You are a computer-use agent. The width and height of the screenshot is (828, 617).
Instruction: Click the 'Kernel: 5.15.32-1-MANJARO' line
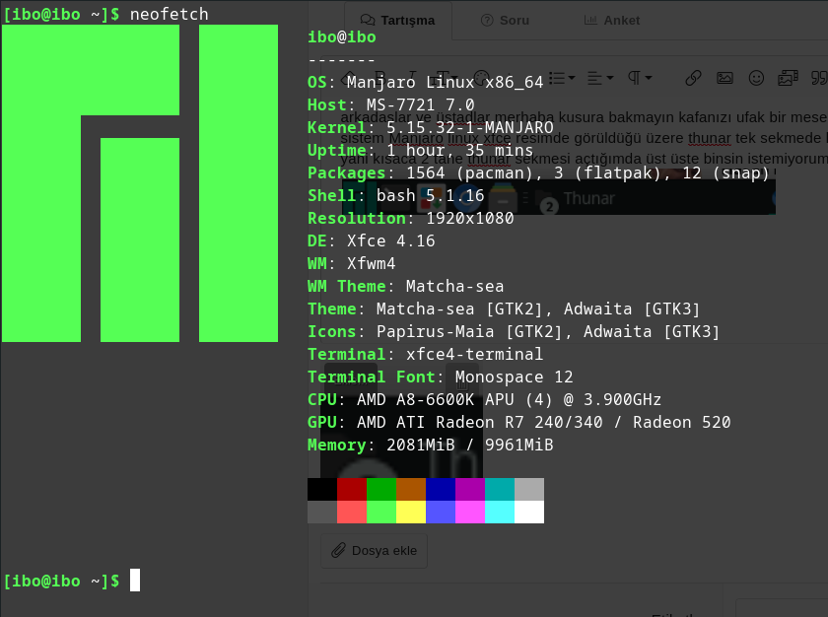tap(431, 128)
